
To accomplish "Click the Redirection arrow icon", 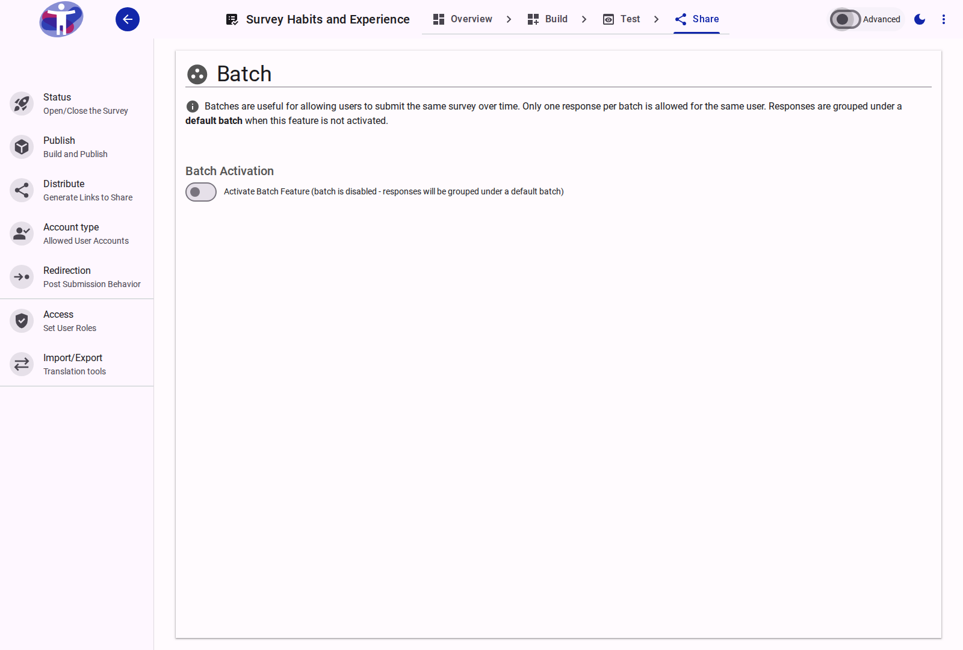I will (x=22, y=277).
